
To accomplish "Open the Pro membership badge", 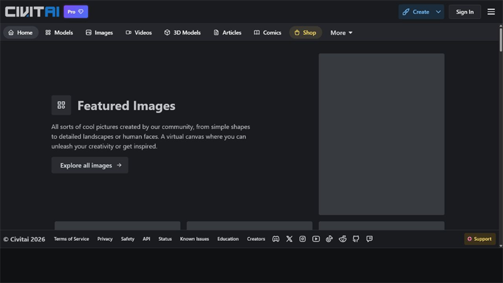I will click(x=75, y=12).
